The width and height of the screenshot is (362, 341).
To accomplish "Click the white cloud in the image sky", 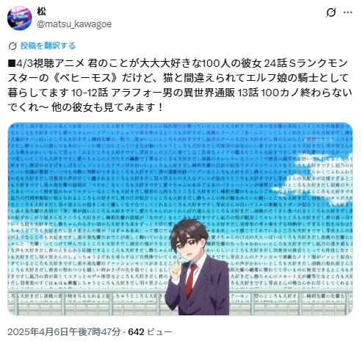I will click(325, 162).
